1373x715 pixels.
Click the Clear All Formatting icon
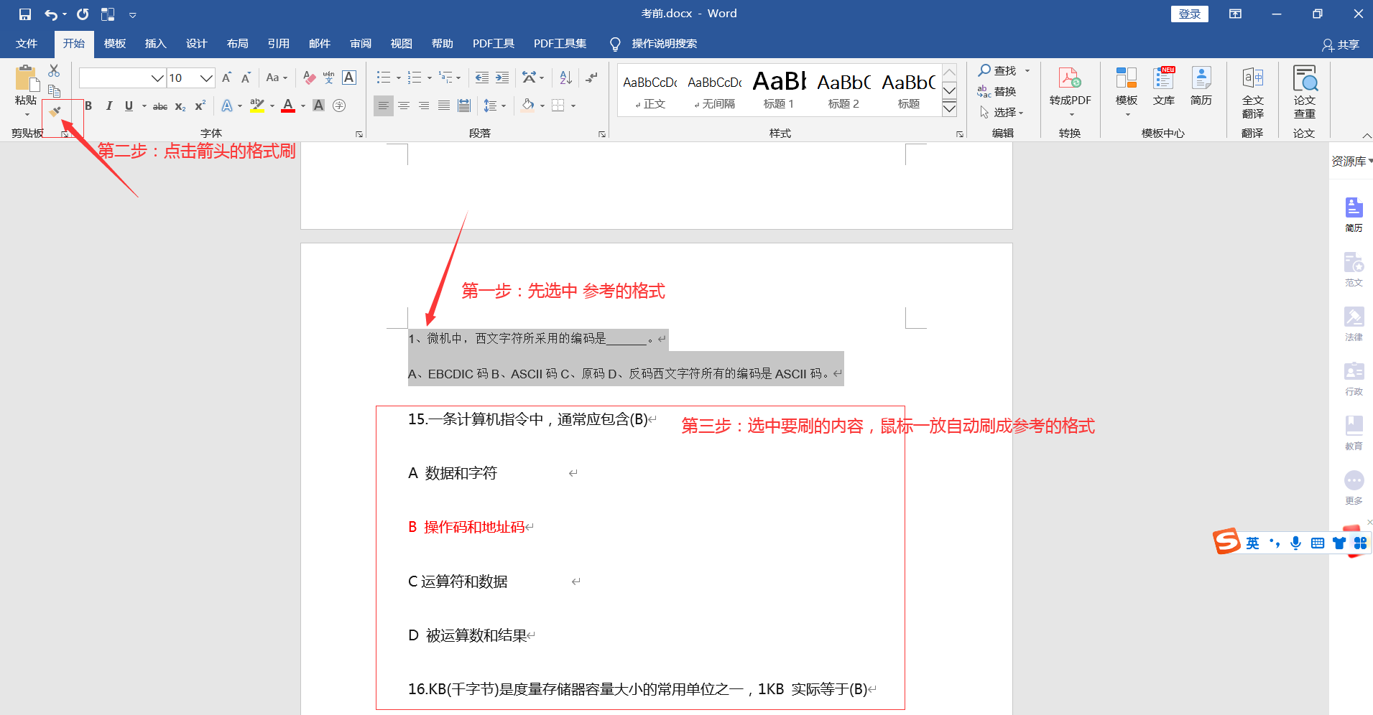pos(309,78)
